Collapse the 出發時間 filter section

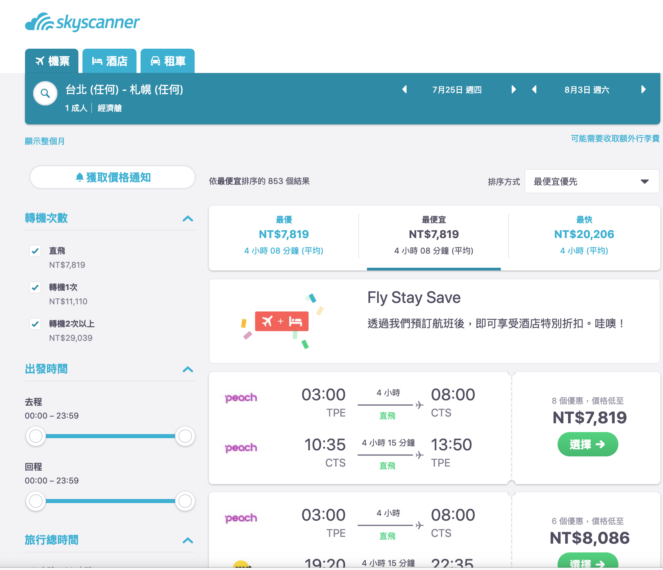point(188,370)
